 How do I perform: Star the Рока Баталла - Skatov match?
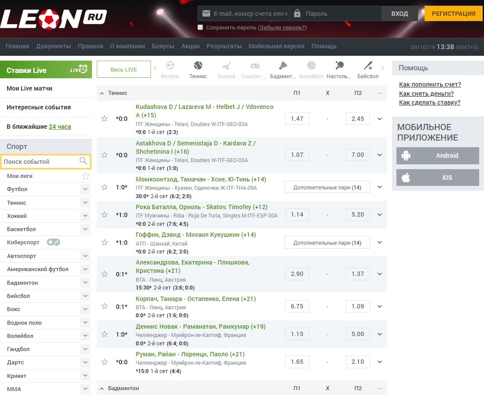point(104,214)
